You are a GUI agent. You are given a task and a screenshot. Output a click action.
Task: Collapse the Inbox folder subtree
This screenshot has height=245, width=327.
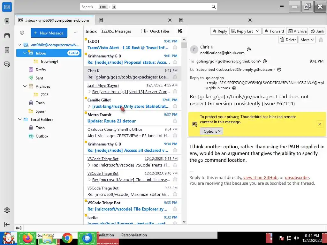click(x=25, y=53)
